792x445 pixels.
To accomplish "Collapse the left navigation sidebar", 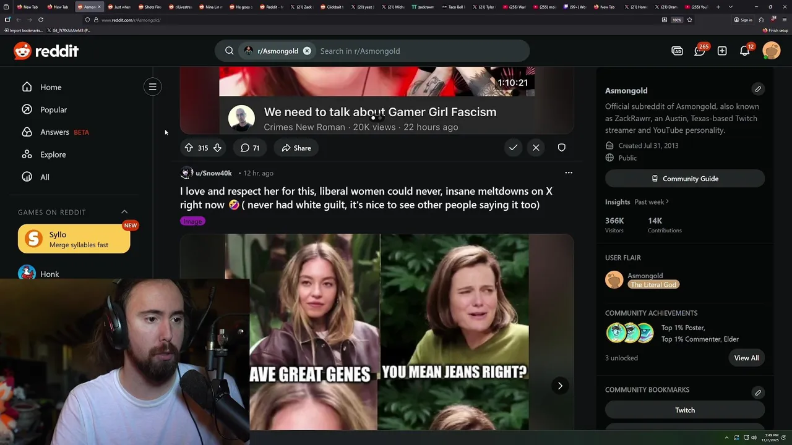I will [152, 87].
